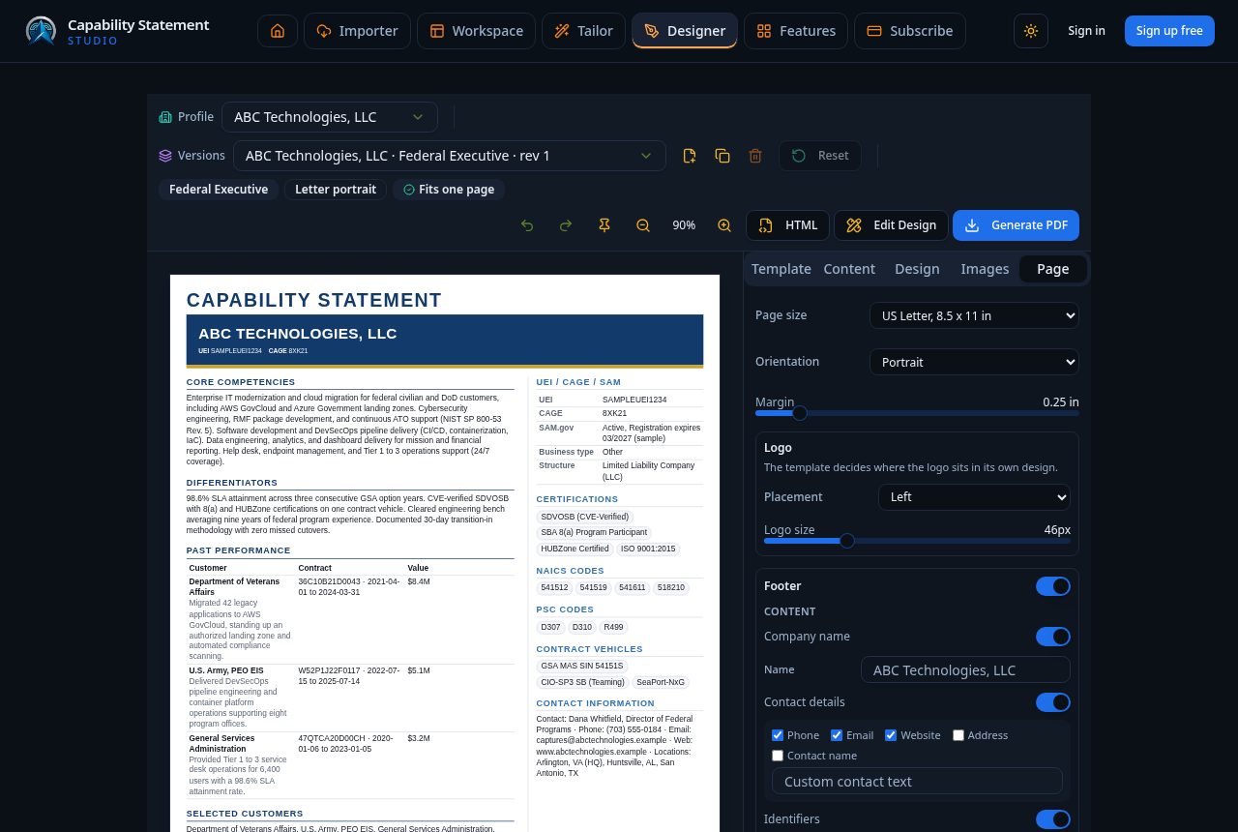Viewport: 1238px width, 832px height.
Task: Toggle the light/dark theme sun icon
Action: point(1031,31)
